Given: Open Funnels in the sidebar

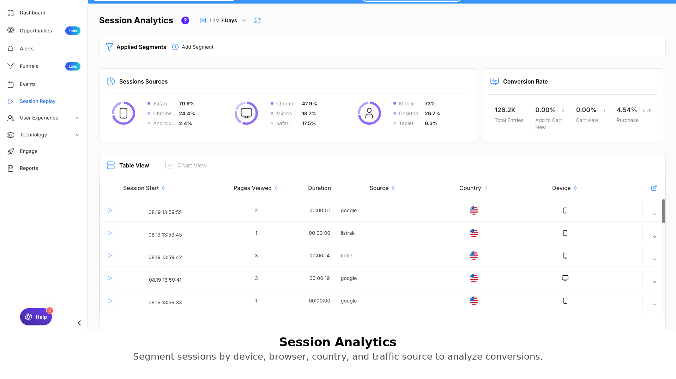Looking at the screenshot, I should [x=29, y=66].
